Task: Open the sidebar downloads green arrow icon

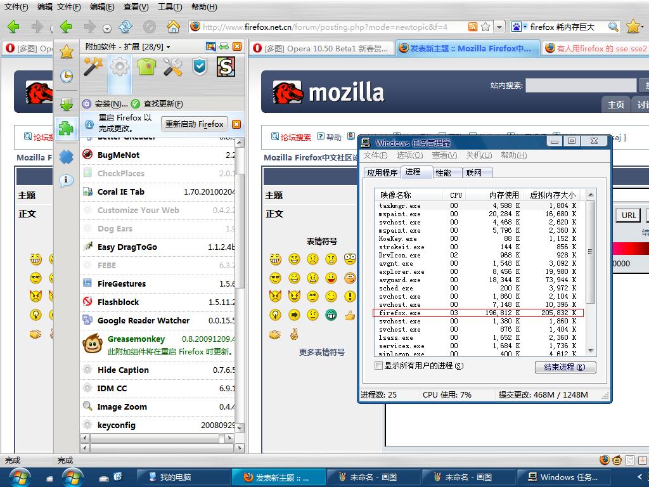Action: (x=66, y=104)
